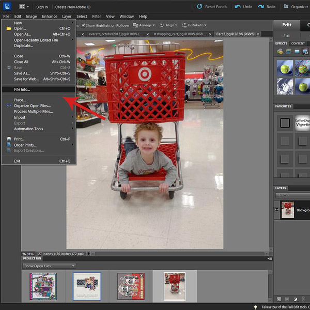Choose Close All from File menu
Screen dimensions: 310x310
(39, 62)
